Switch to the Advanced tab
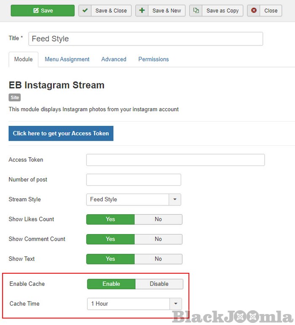The height and width of the screenshot is (325, 295). [x=114, y=59]
